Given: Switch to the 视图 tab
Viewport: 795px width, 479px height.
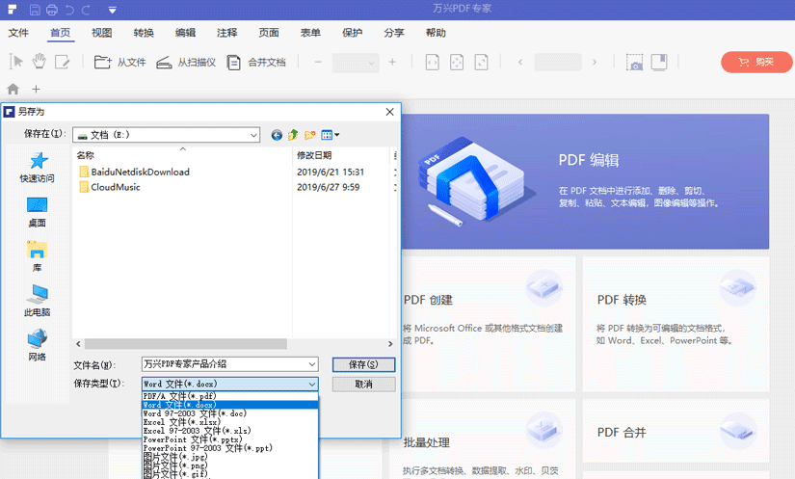Looking at the screenshot, I should pos(102,33).
